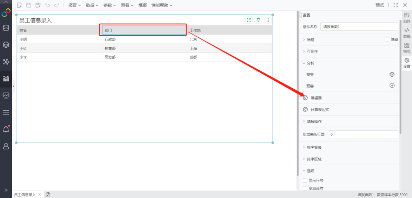The height and width of the screenshot is (198, 412).
Task: Open the 高亮 gear settings icon
Action: 392,74
